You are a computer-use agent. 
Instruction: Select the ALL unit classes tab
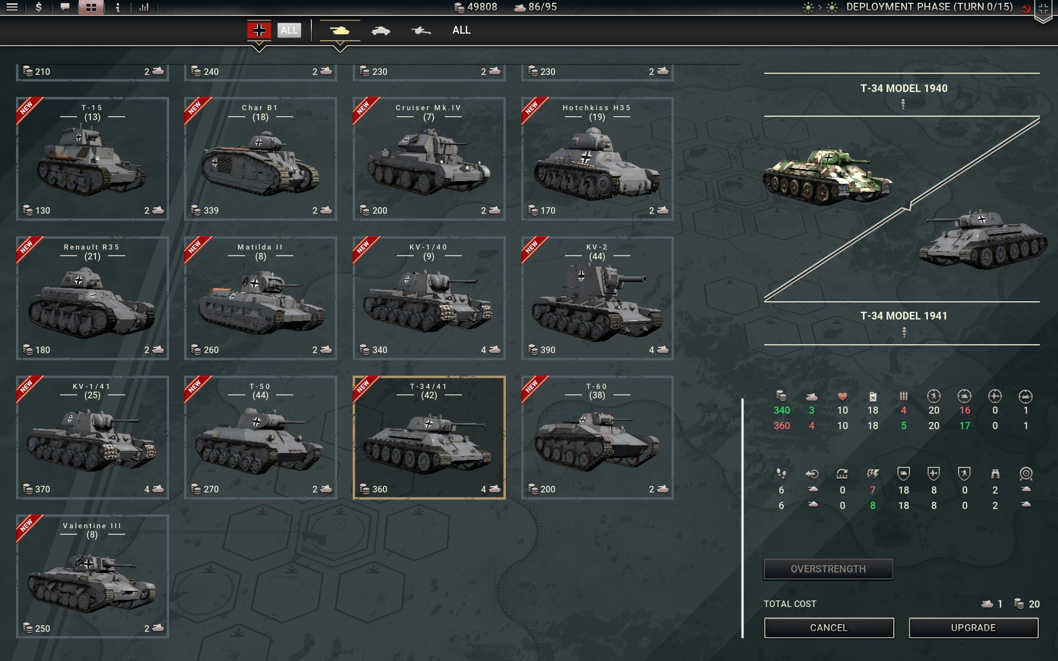pyautogui.click(x=461, y=30)
